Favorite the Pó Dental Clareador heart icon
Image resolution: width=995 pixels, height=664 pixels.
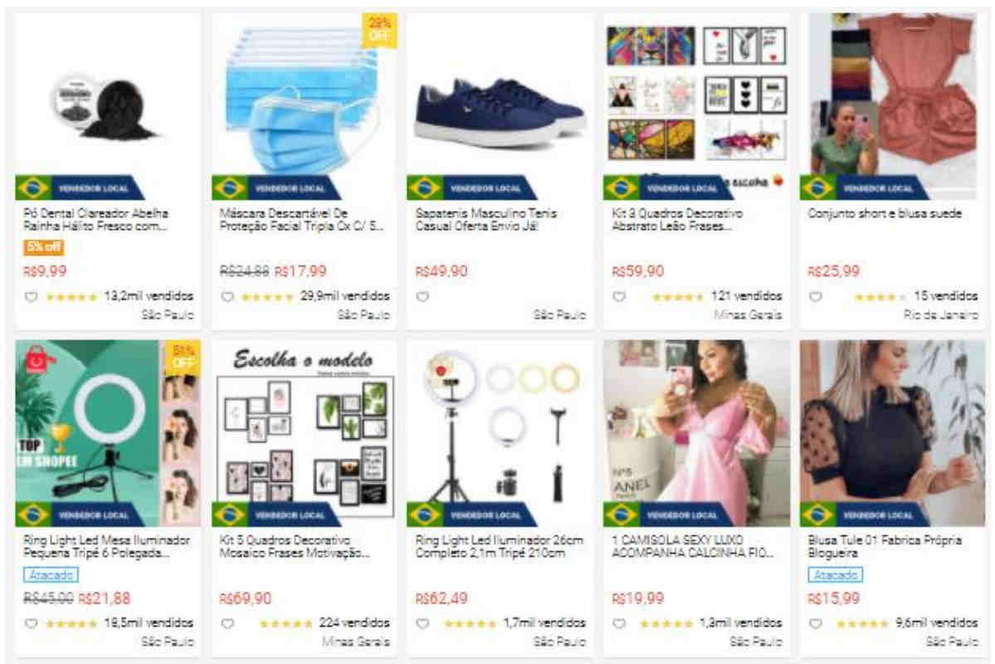31,296
